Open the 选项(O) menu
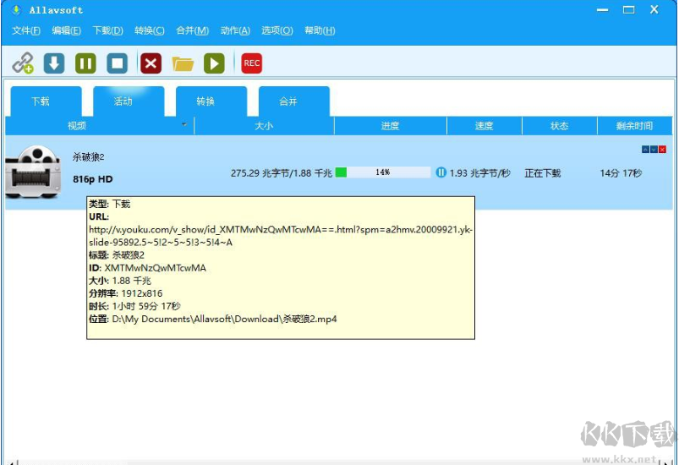This screenshot has height=465, width=679. click(x=277, y=30)
